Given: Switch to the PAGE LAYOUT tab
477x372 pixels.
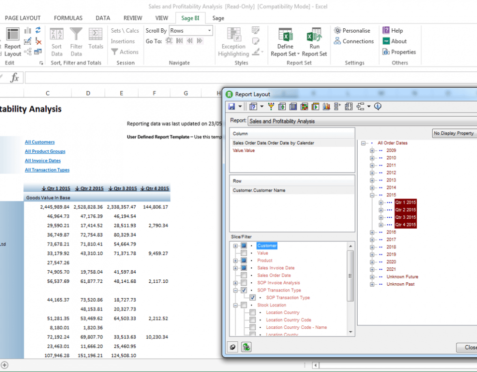Looking at the screenshot, I should coord(22,18).
